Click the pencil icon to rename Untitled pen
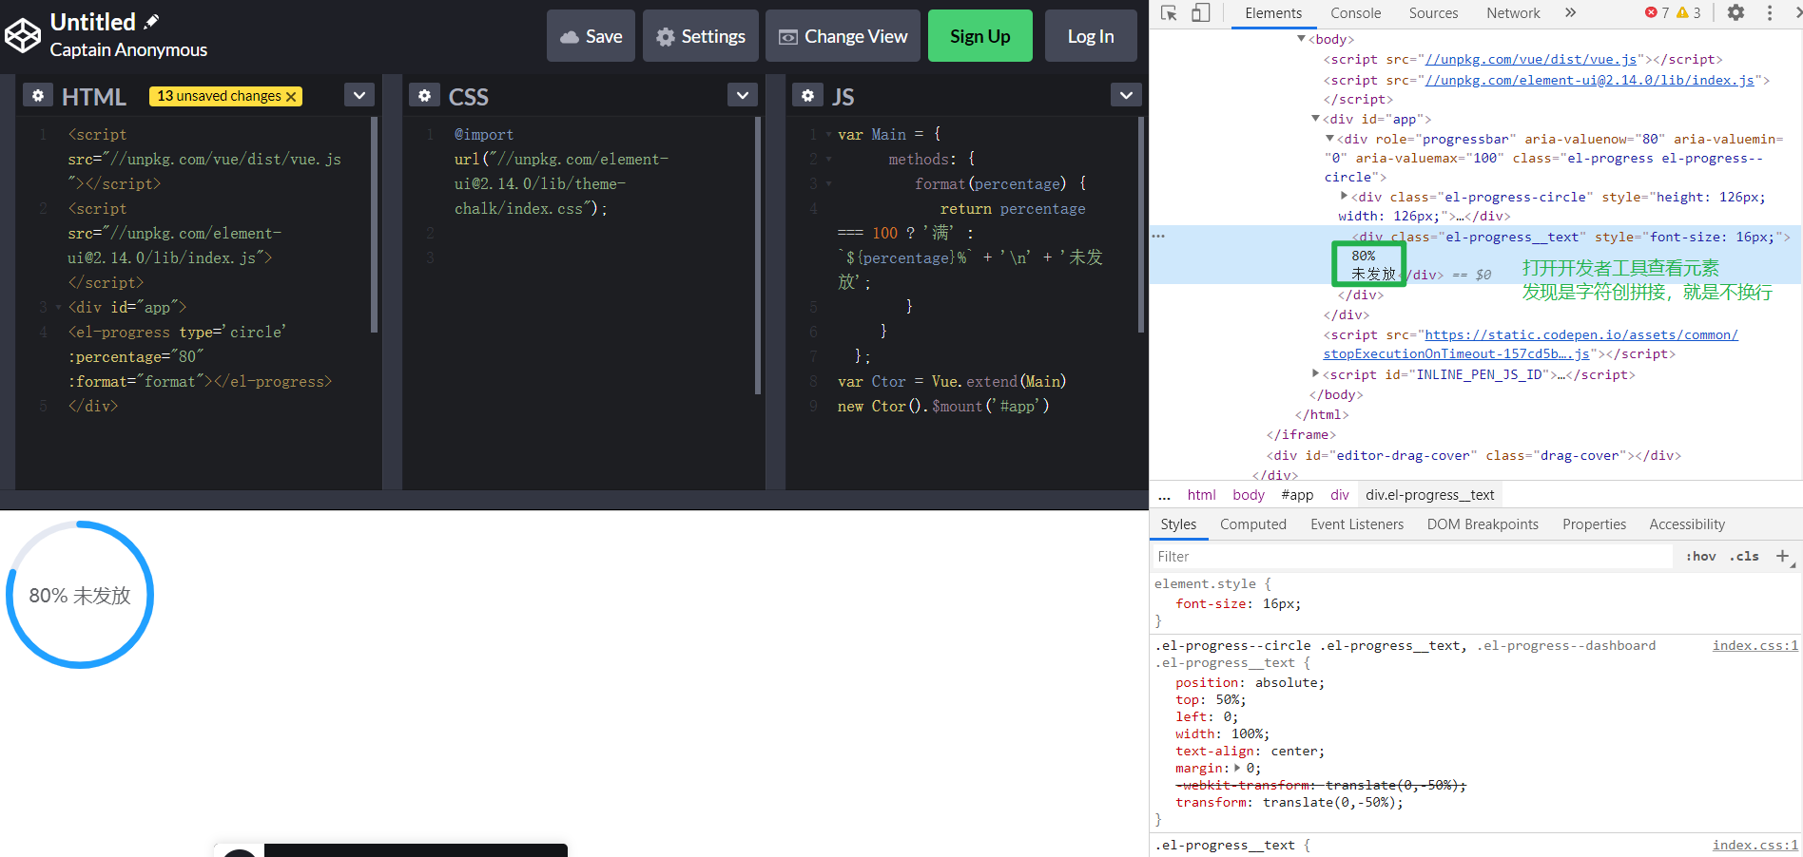 coord(152,21)
